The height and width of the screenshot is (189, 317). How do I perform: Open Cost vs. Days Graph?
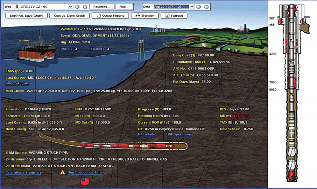(x=69, y=16)
